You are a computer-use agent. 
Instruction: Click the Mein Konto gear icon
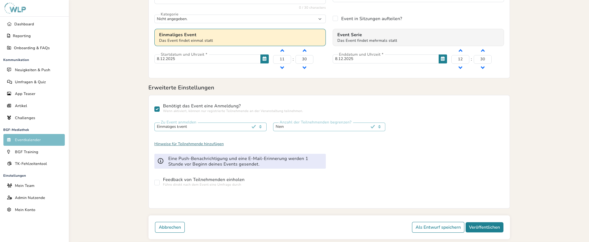click(x=9, y=210)
